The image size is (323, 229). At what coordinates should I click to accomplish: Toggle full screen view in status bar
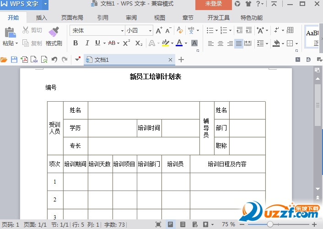click(x=158, y=224)
